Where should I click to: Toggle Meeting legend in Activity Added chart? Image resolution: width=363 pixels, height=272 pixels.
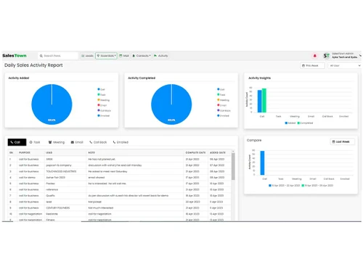coord(104,100)
